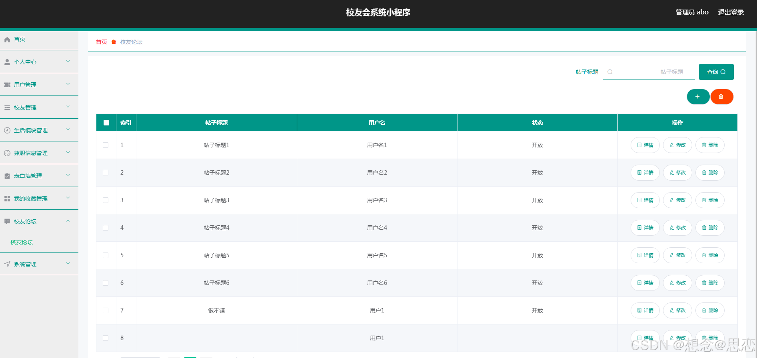Click 删除 for 帖子标题1 row
Viewport: 757px width, 358px height.
coord(710,145)
